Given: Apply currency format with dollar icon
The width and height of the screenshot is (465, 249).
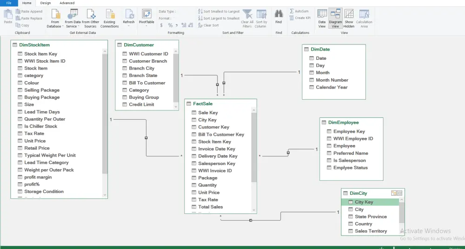Looking at the screenshot, I should click(161, 26).
